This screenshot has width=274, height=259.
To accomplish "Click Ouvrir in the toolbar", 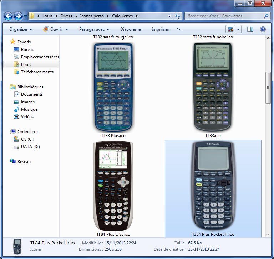I will (x=53, y=29).
